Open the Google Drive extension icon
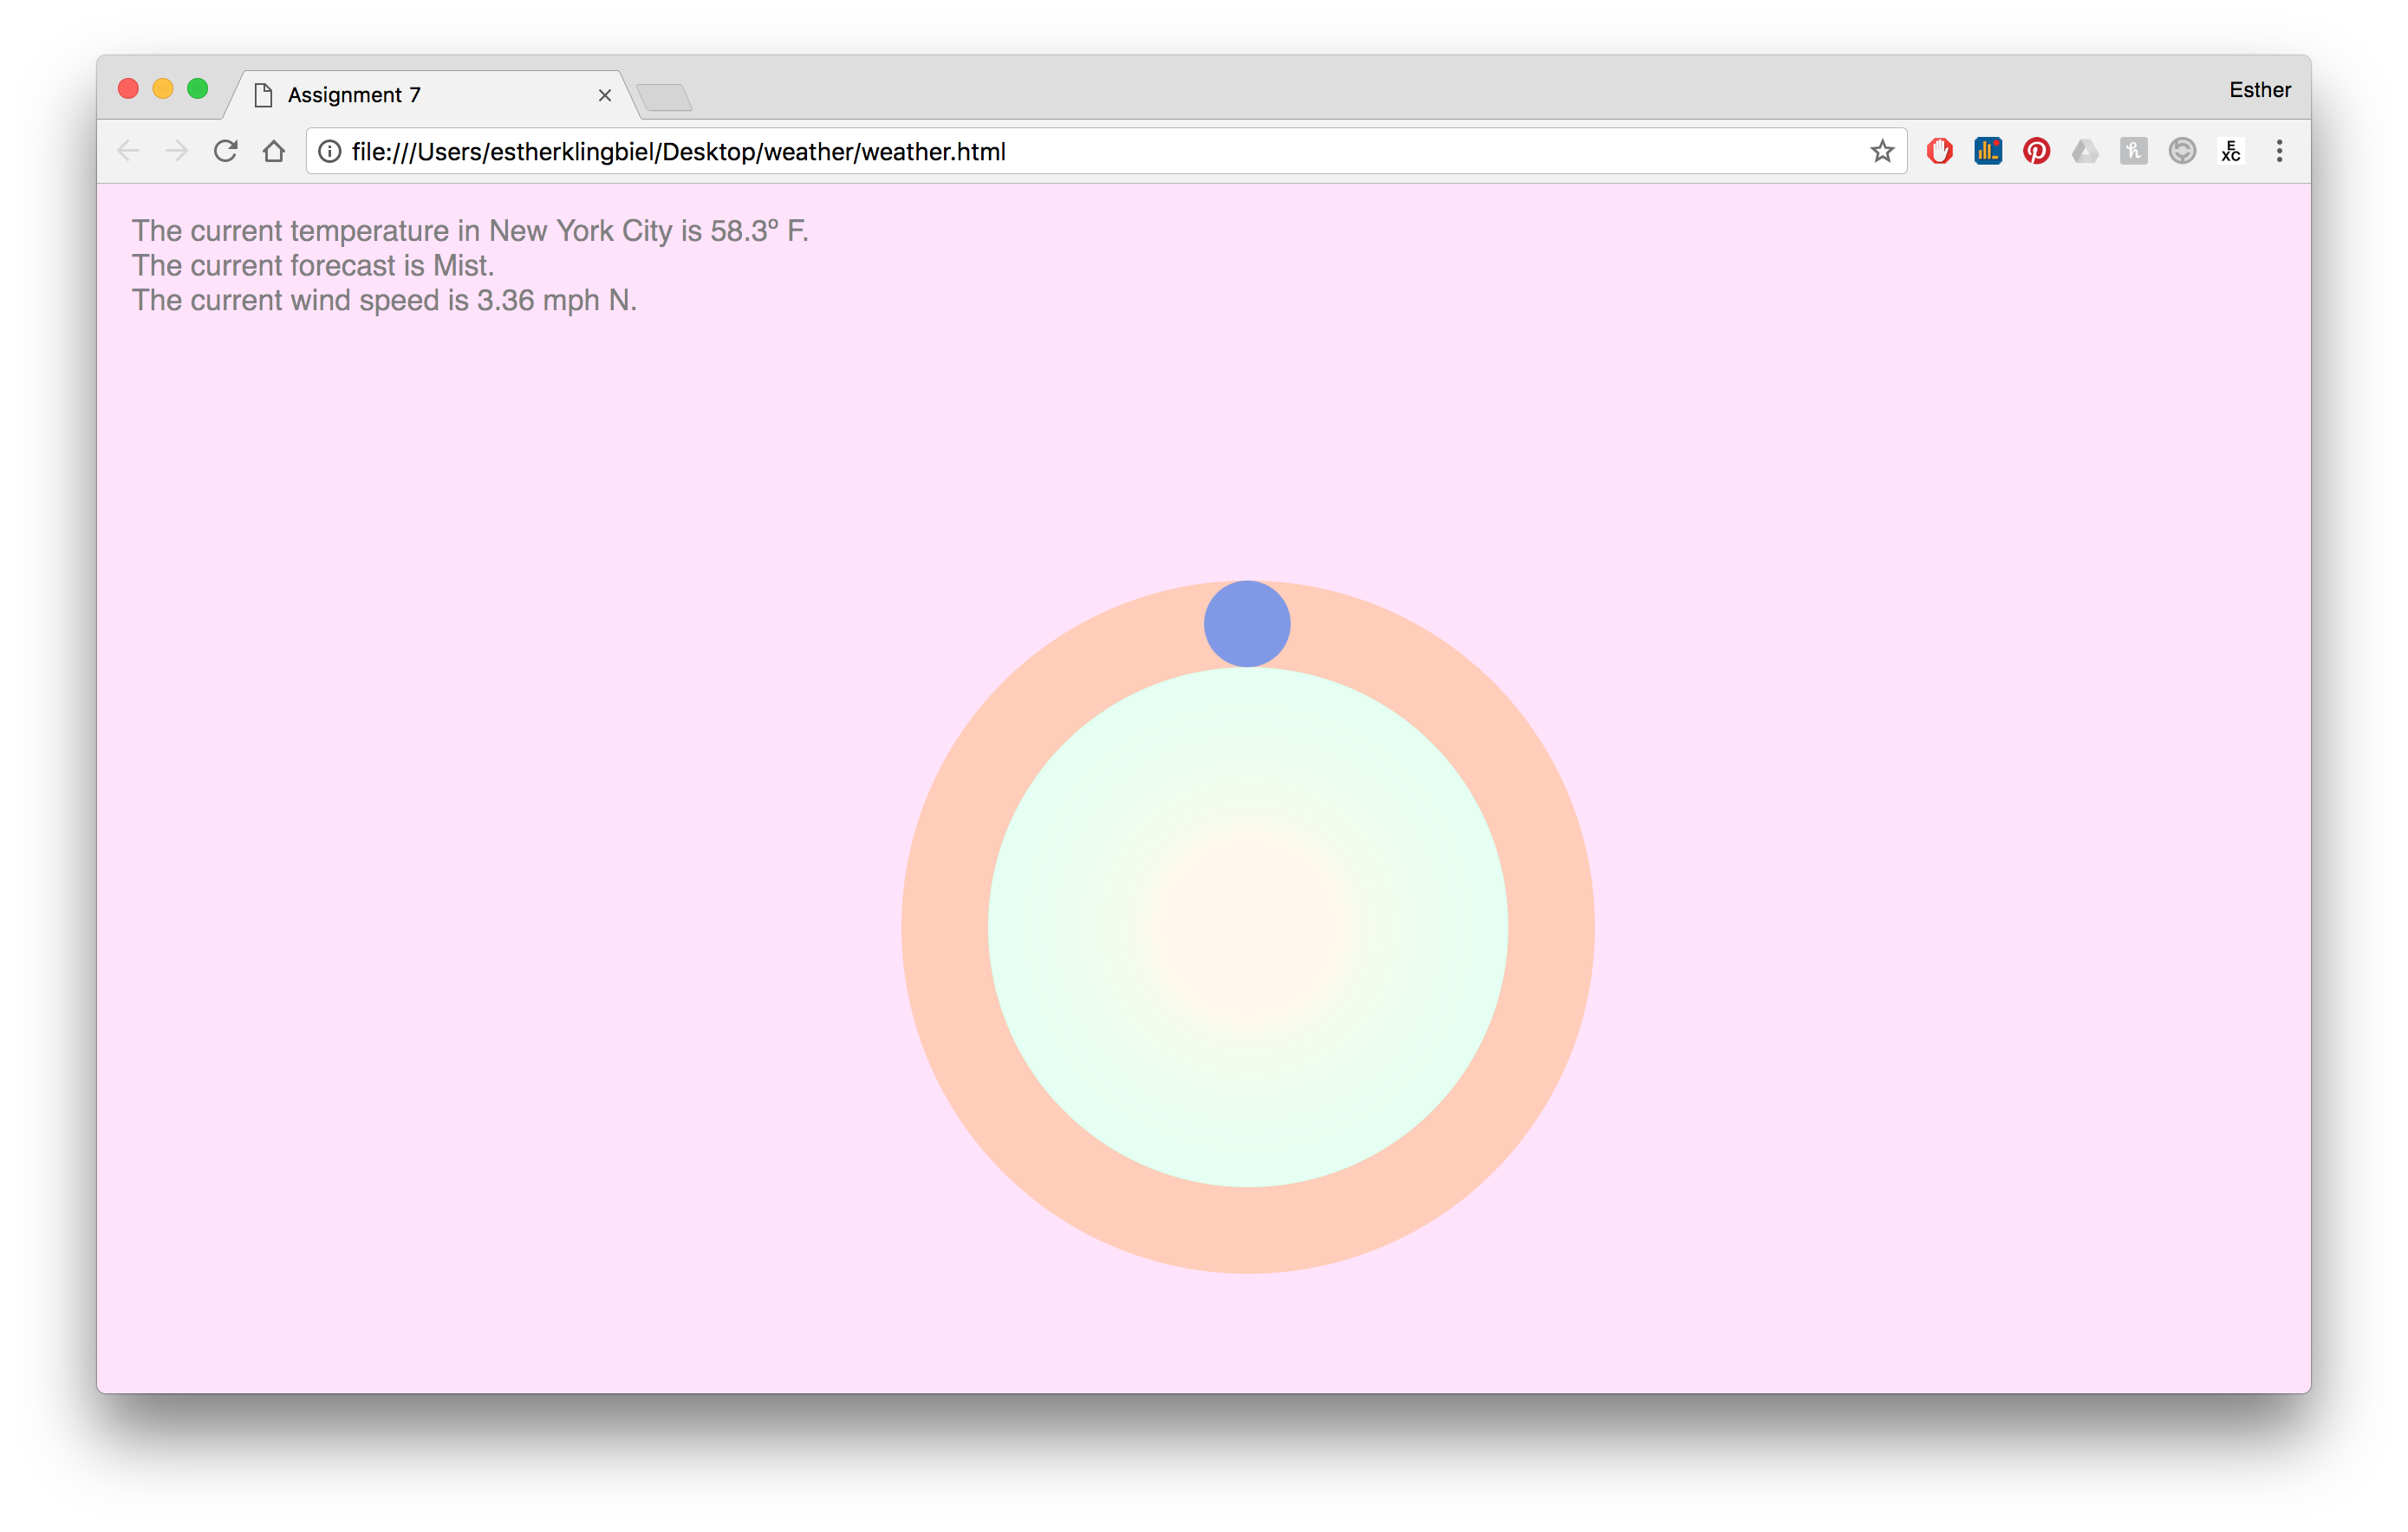This screenshot has width=2408, height=1532. [2085, 151]
